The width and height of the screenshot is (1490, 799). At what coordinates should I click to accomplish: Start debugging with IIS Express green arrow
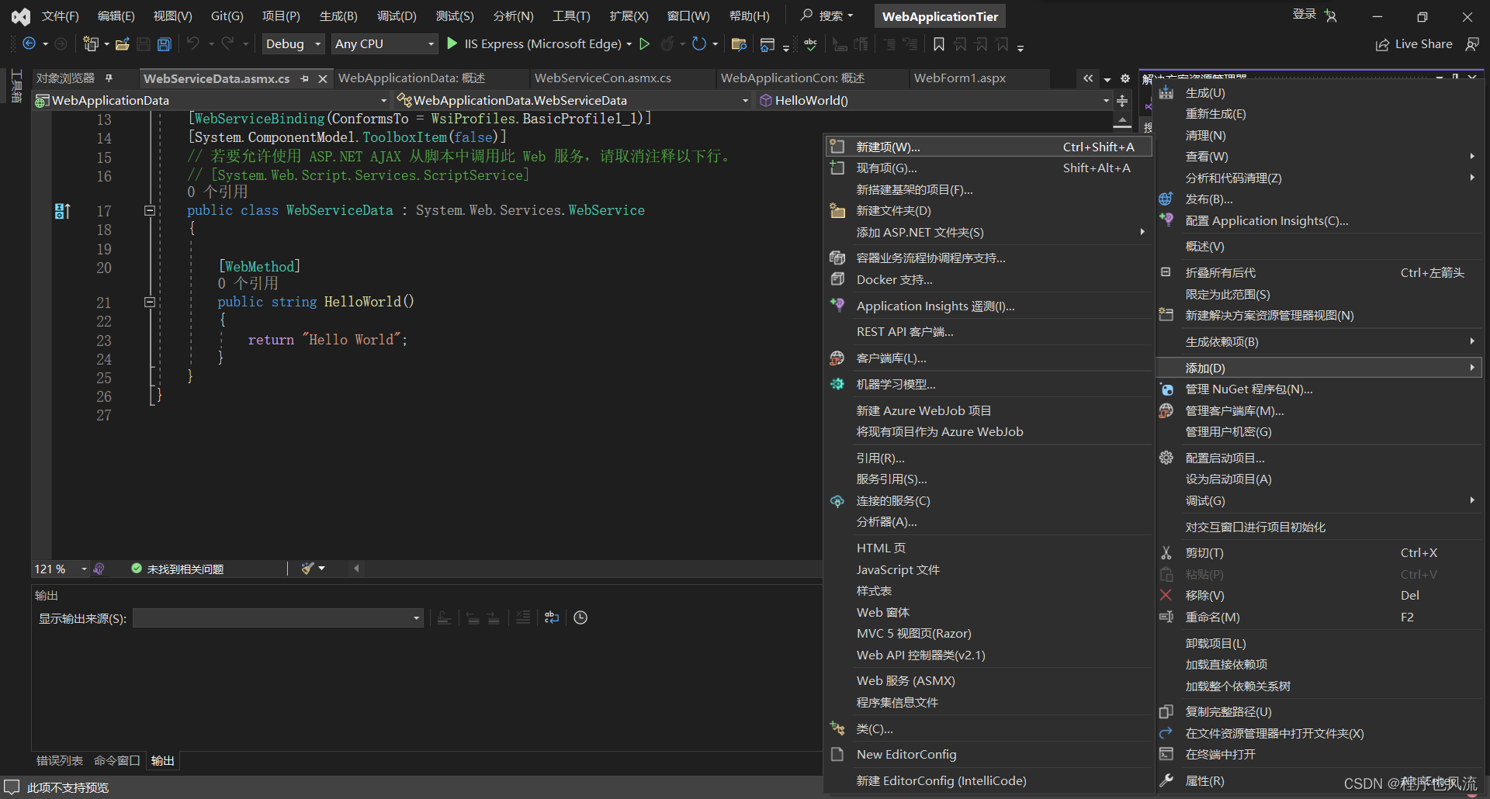click(x=452, y=43)
